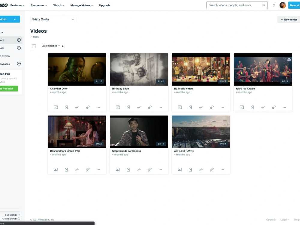Expand the Manage Videos menu

[82, 5]
